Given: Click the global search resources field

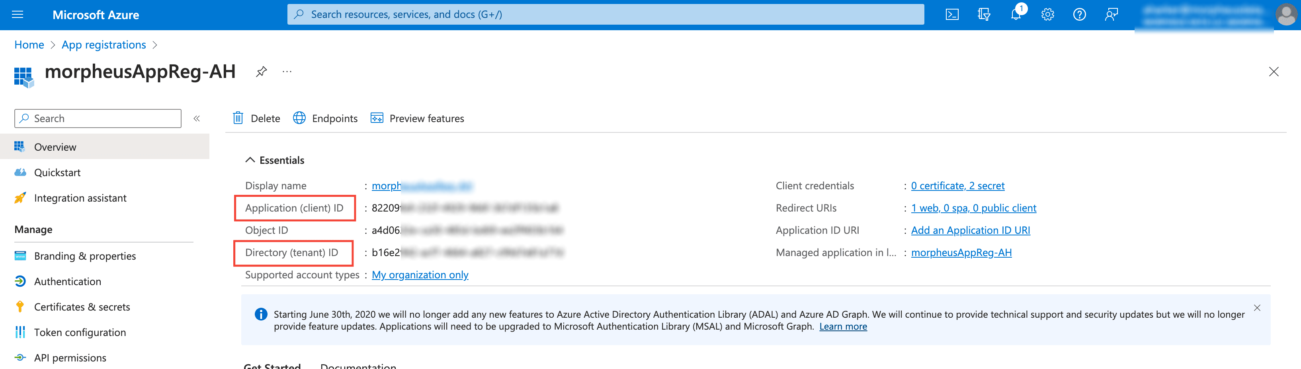Looking at the screenshot, I should point(605,15).
